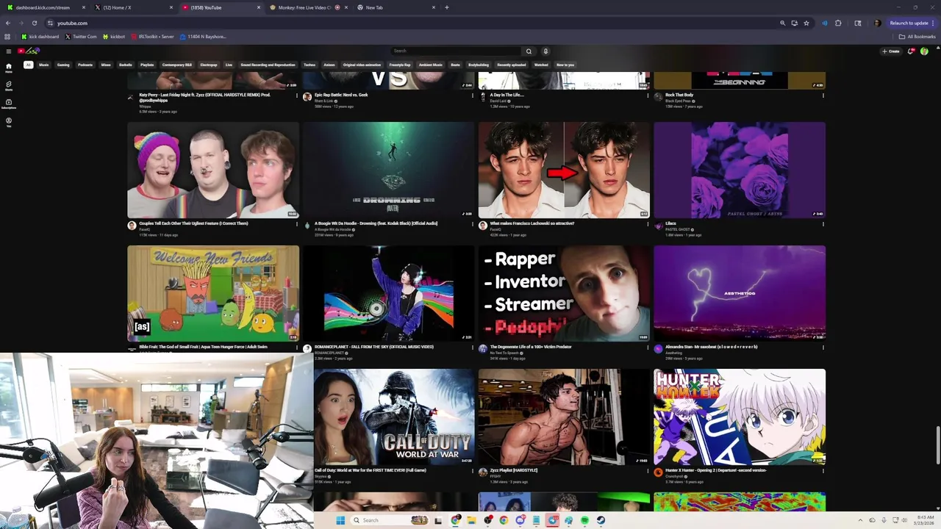Open options for Francisco Lachowski video
This screenshot has height=529, width=941.
(648, 224)
